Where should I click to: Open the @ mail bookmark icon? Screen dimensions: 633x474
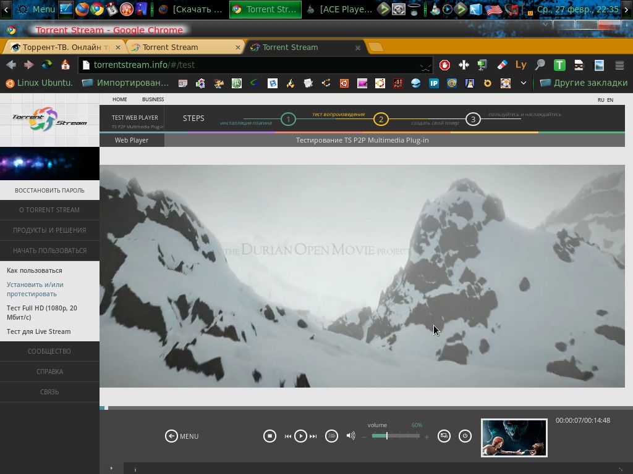[x=452, y=83]
